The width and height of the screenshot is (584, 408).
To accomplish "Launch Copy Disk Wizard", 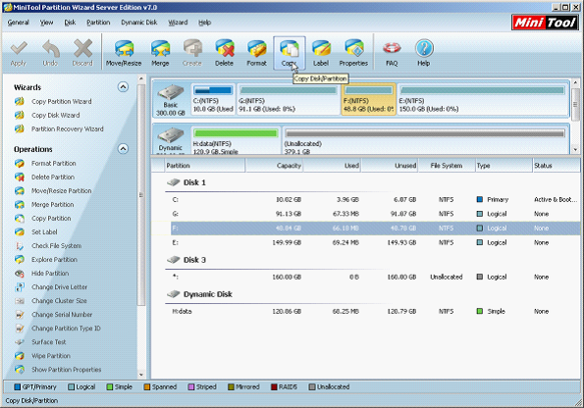I will (56, 115).
